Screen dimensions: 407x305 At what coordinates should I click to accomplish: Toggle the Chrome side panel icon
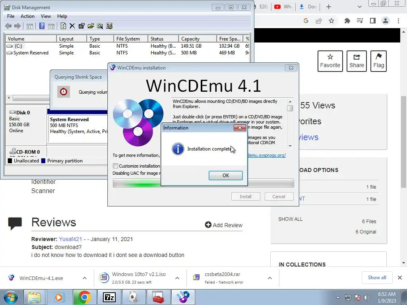[373, 21]
